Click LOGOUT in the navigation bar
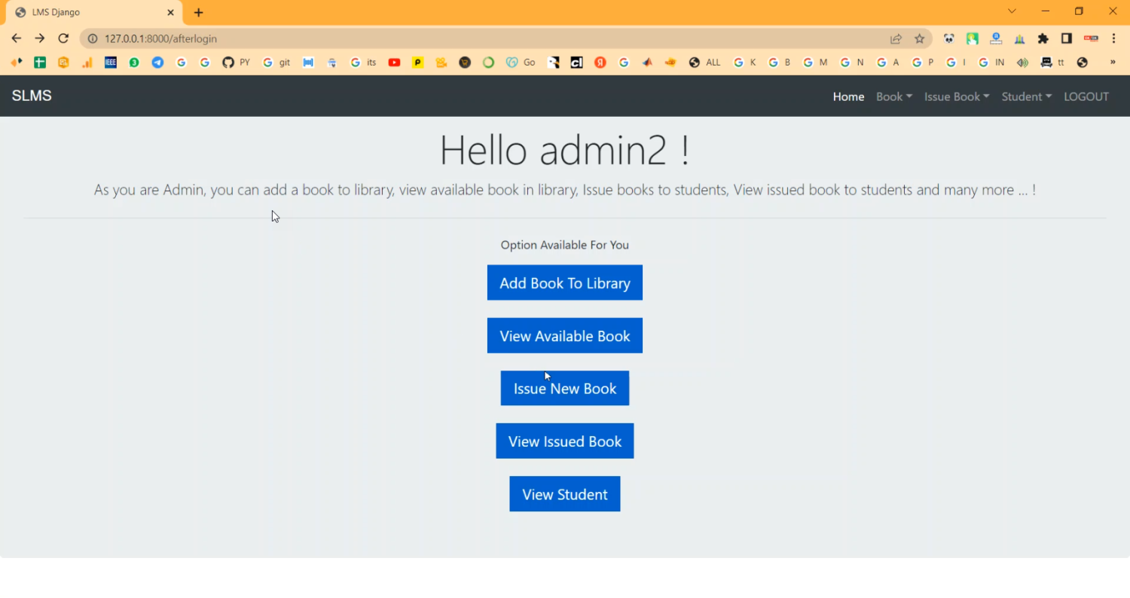Viewport: 1130px width, 598px height. tap(1086, 96)
